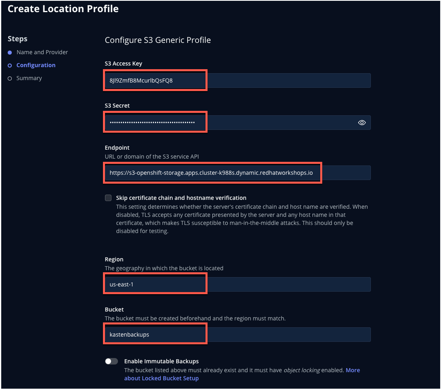This screenshot has height=390, width=441.
Task: Click the Configuration step circle indicator
Action: [x=10, y=66]
